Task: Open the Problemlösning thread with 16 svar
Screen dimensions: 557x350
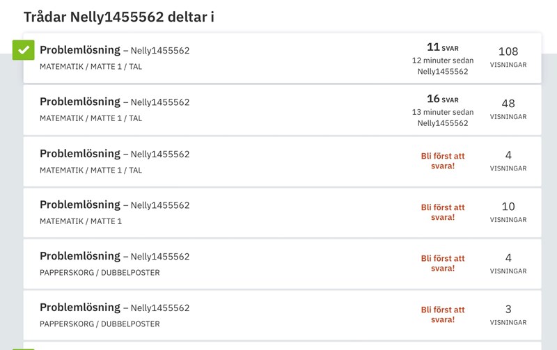Action: [80, 102]
